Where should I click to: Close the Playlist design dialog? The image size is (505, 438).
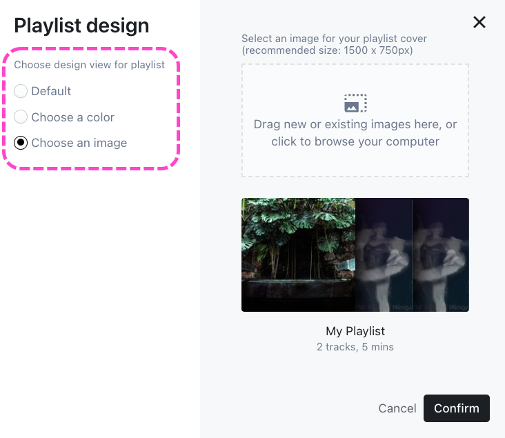[479, 22]
